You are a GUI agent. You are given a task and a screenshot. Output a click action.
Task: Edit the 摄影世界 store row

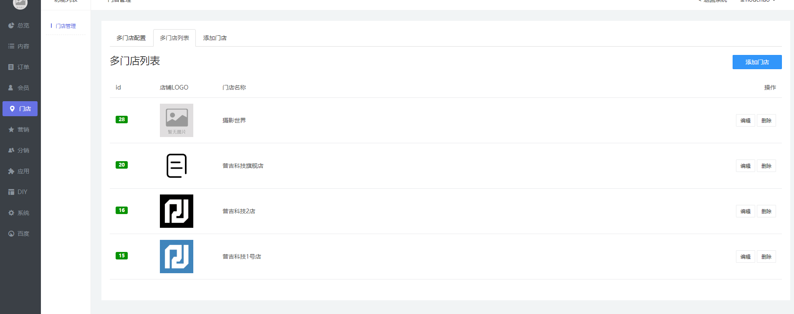click(x=745, y=120)
